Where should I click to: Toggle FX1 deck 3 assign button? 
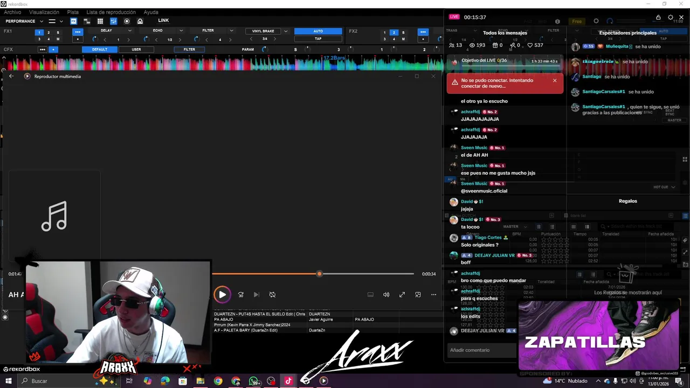(x=39, y=39)
